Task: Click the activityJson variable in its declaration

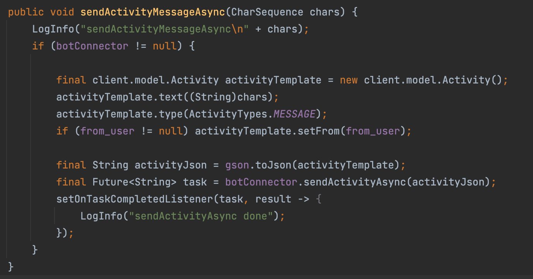Action: click(170, 165)
